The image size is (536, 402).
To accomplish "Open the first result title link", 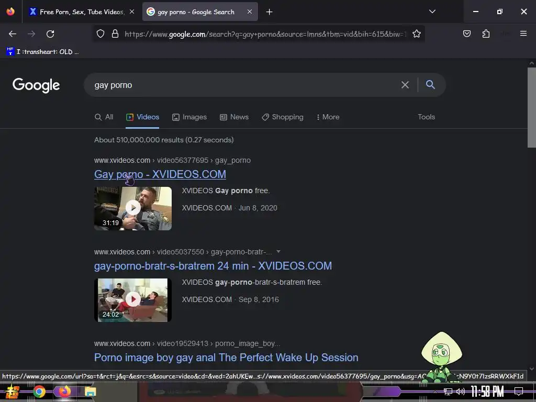I will click(x=160, y=174).
